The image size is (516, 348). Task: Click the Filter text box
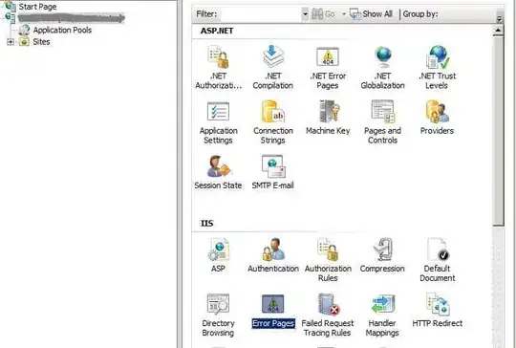pos(261,14)
